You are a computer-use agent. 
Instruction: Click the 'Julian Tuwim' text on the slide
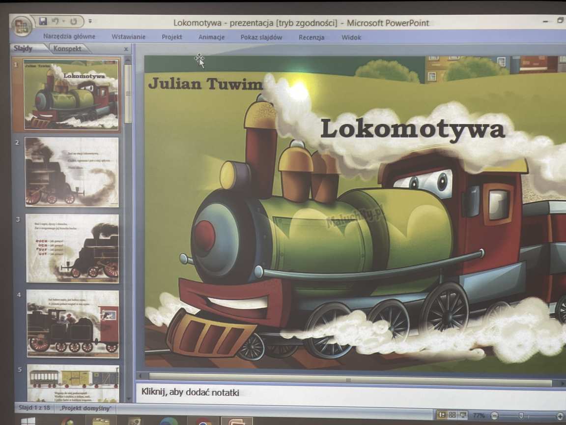point(205,84)
